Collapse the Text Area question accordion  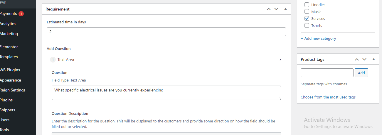(x=280, y=60)
